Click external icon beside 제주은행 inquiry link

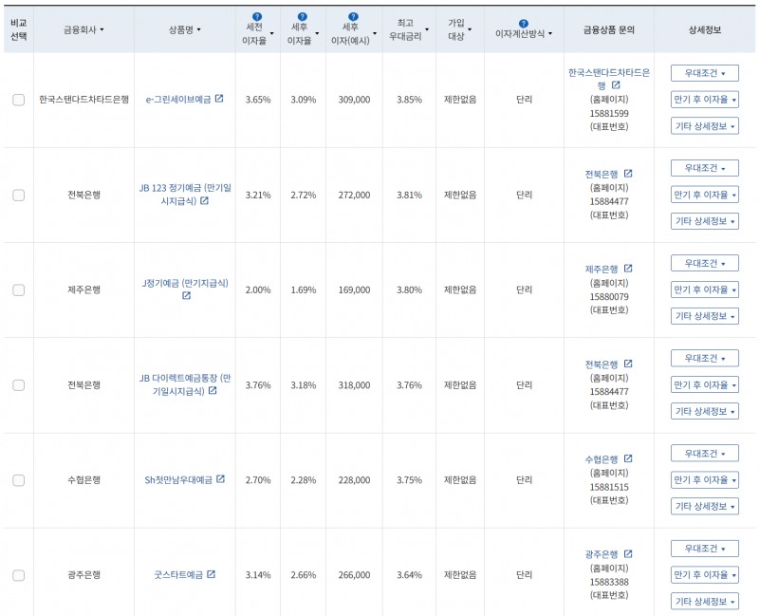coord(628,269)
